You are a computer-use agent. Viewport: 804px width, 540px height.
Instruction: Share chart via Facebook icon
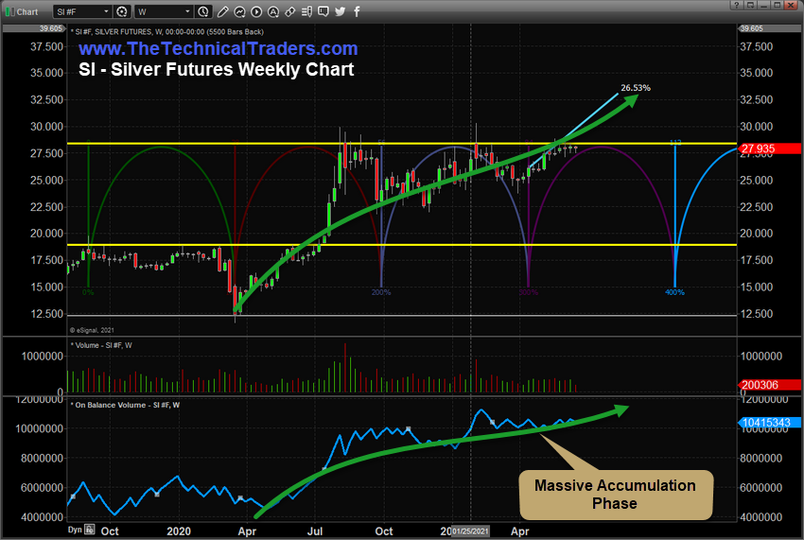(x=357, y=11)
